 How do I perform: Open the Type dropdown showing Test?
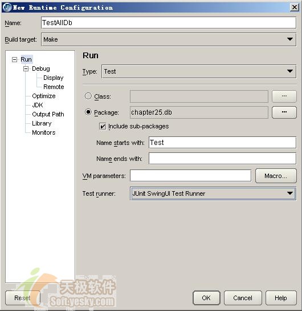pos(199,71)
